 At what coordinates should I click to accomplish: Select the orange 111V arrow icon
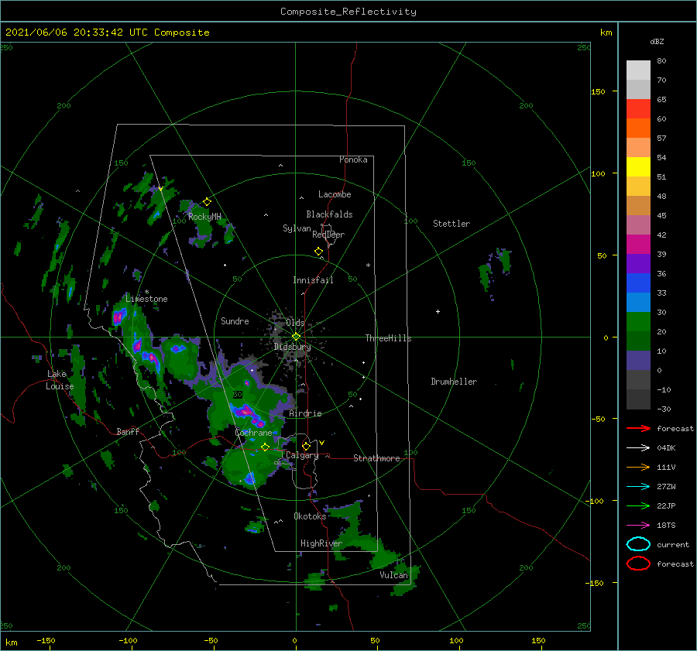pos(638,467)
